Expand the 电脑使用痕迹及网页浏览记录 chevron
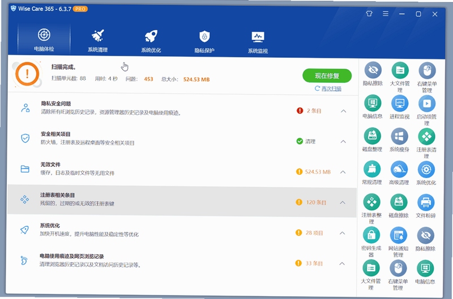The height and width of the screenshot is (299, 453). 342,263
